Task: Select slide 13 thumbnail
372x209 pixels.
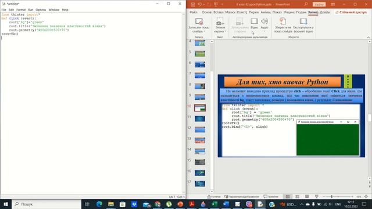Action: 200,140
